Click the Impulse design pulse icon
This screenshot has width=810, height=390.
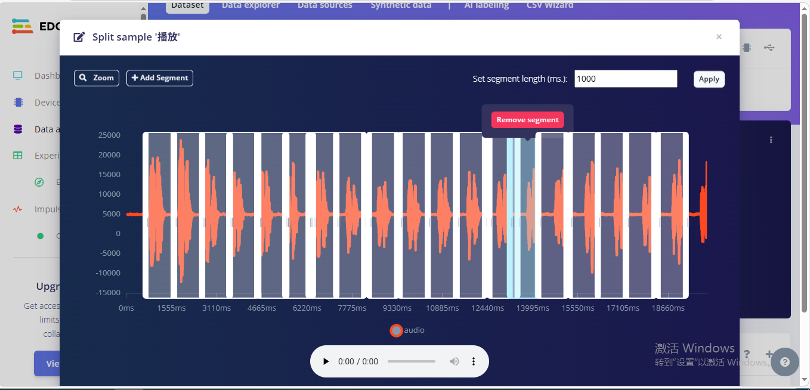[18, 209]
